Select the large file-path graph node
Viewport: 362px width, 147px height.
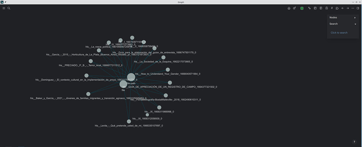coord(131,77)
